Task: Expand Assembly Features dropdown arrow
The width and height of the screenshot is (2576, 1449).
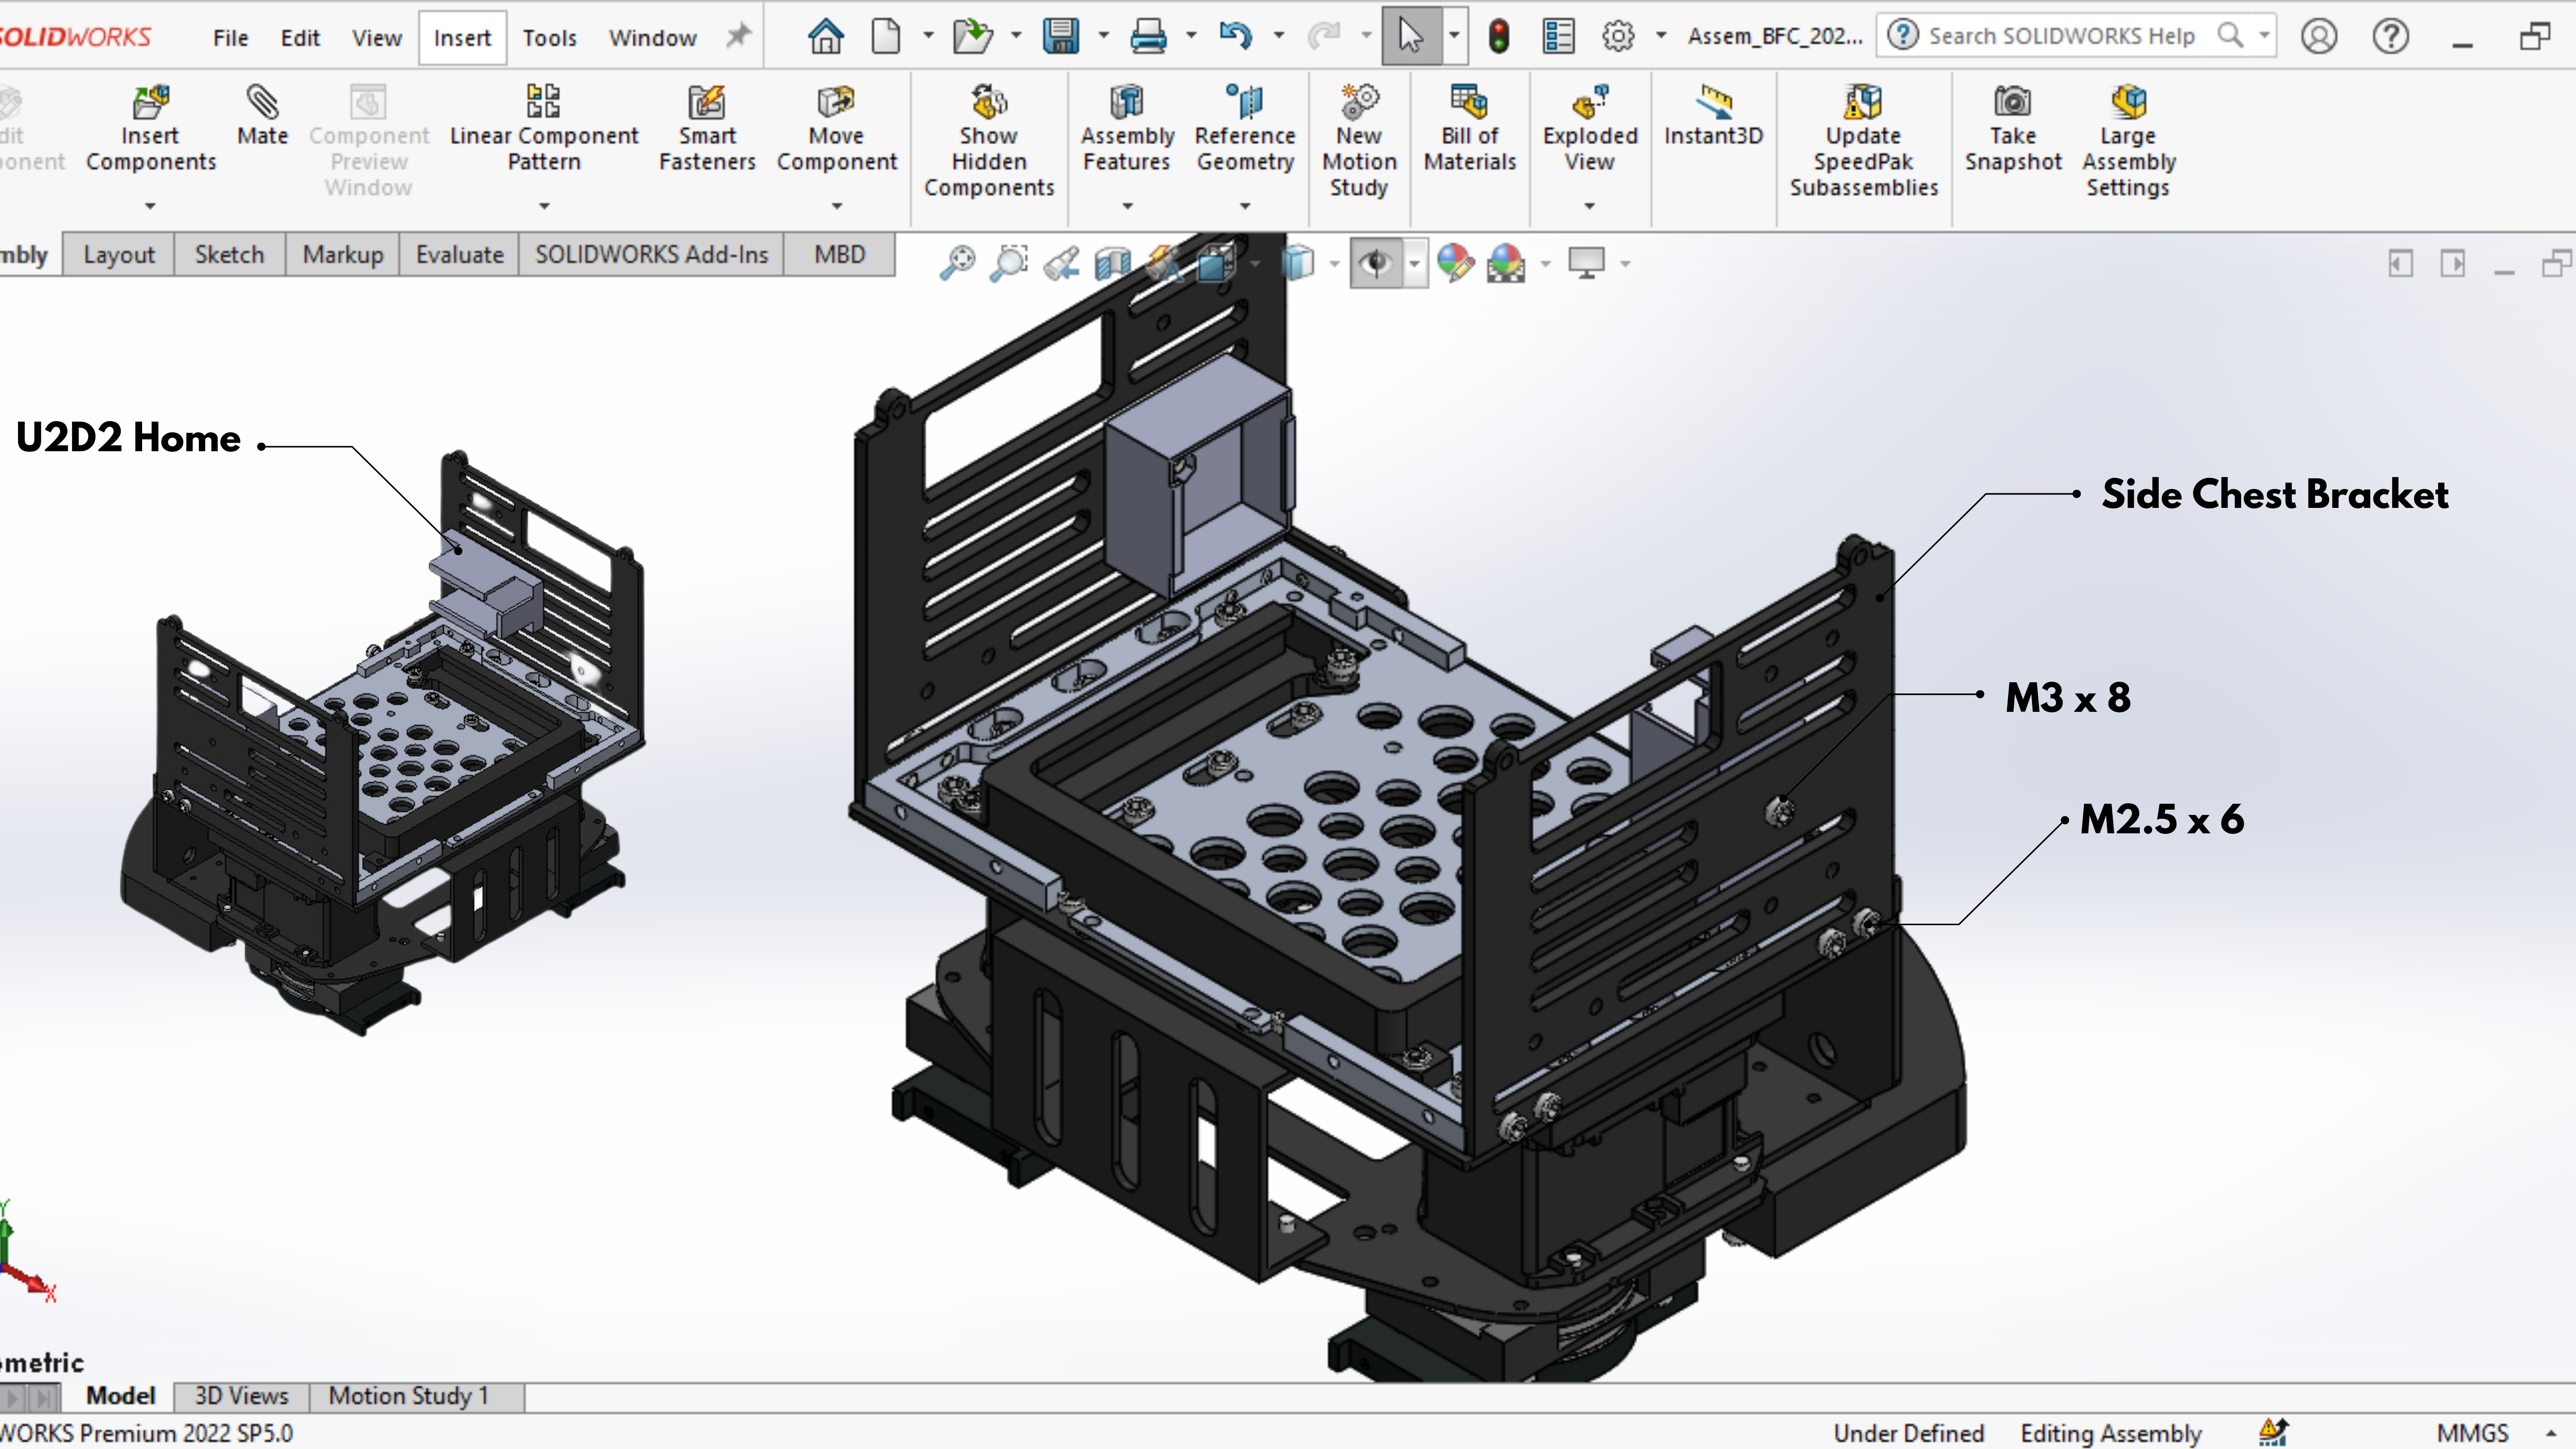Action: tap(1127, 206)
